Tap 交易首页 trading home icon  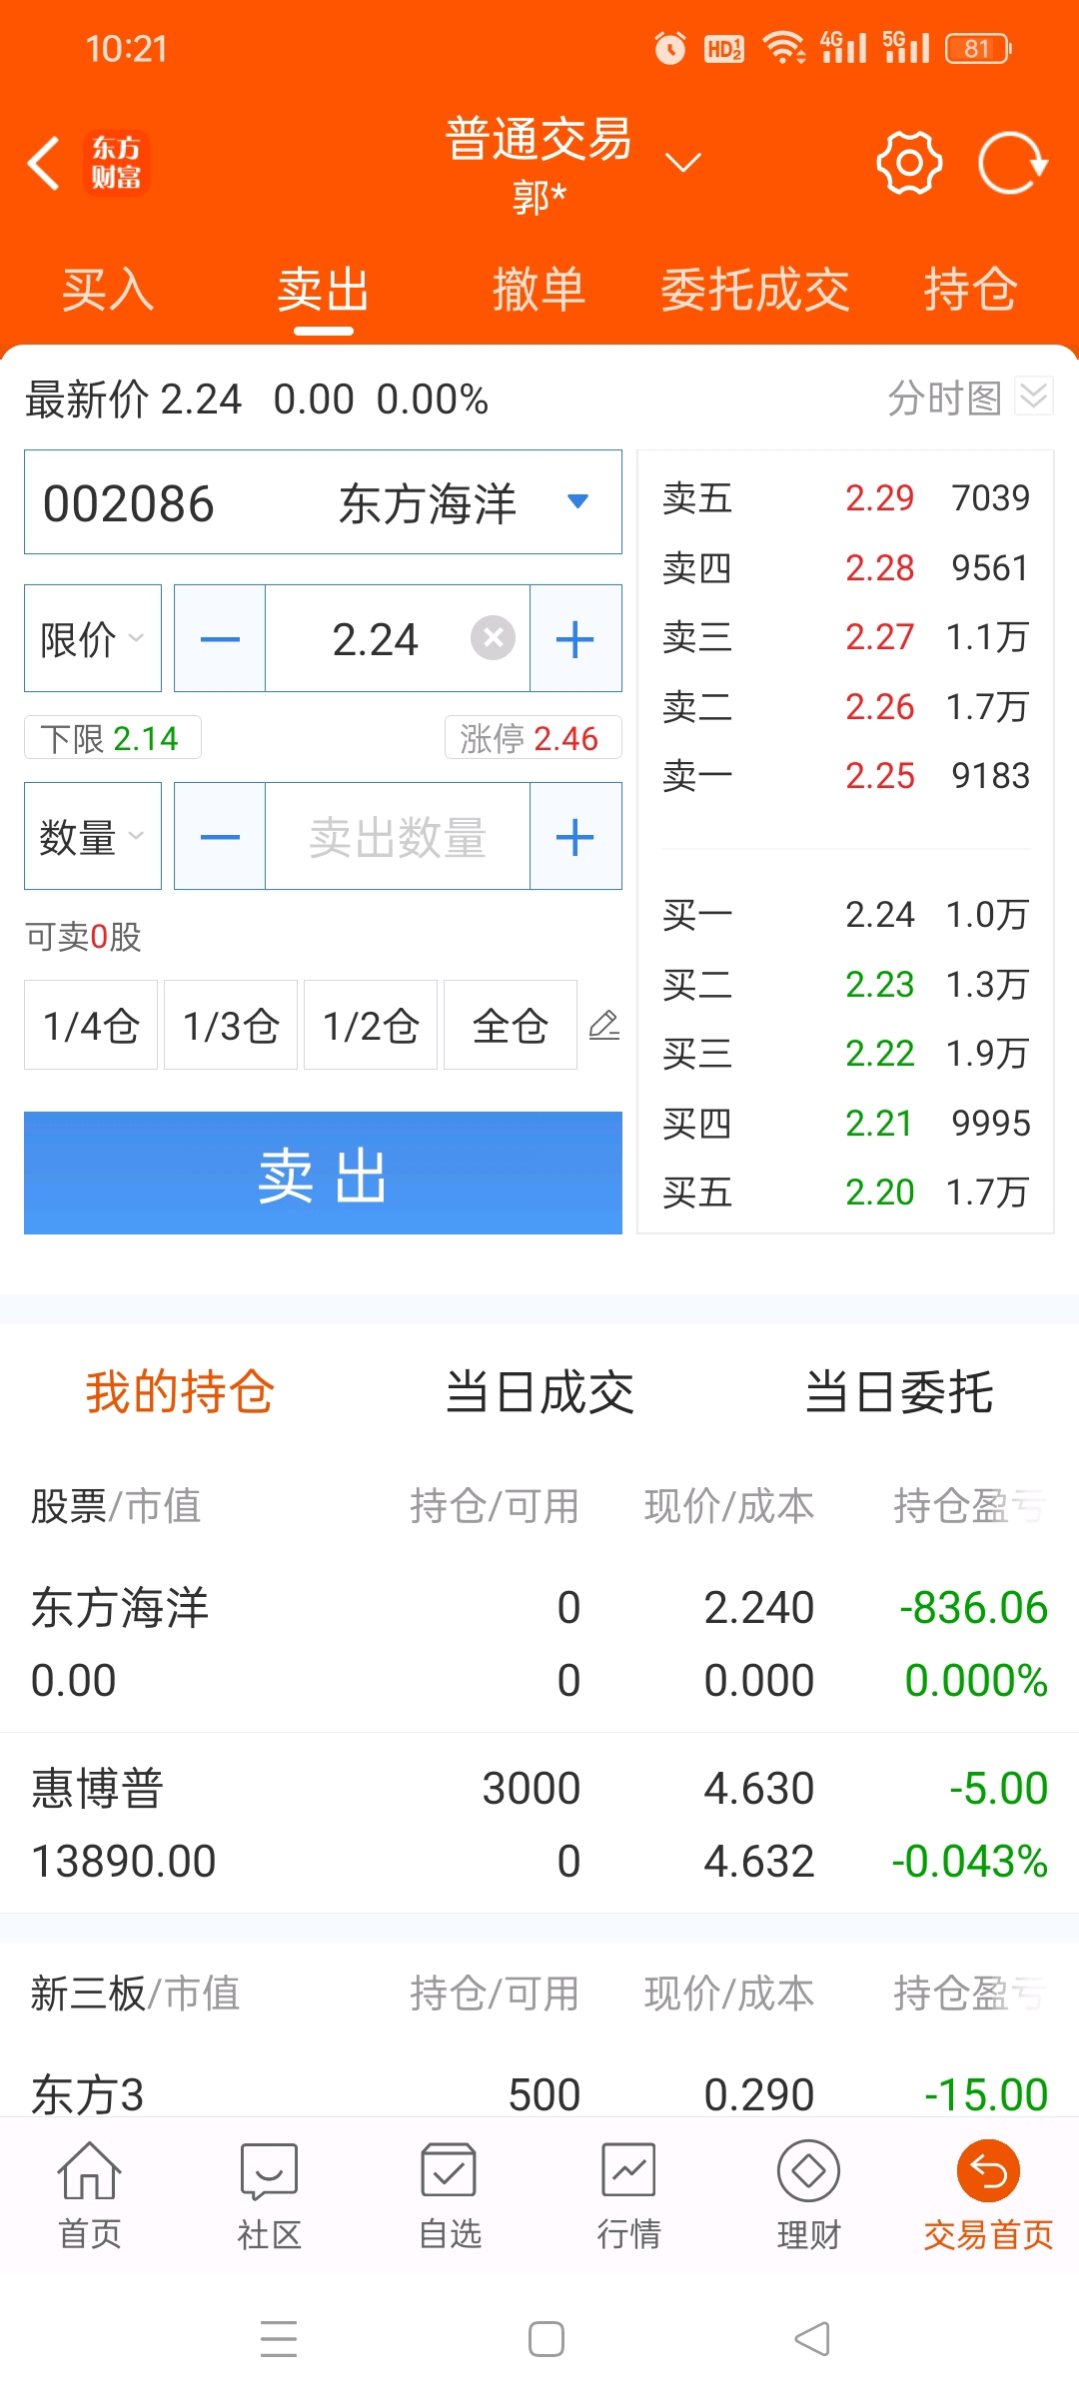pos(988,2194)
